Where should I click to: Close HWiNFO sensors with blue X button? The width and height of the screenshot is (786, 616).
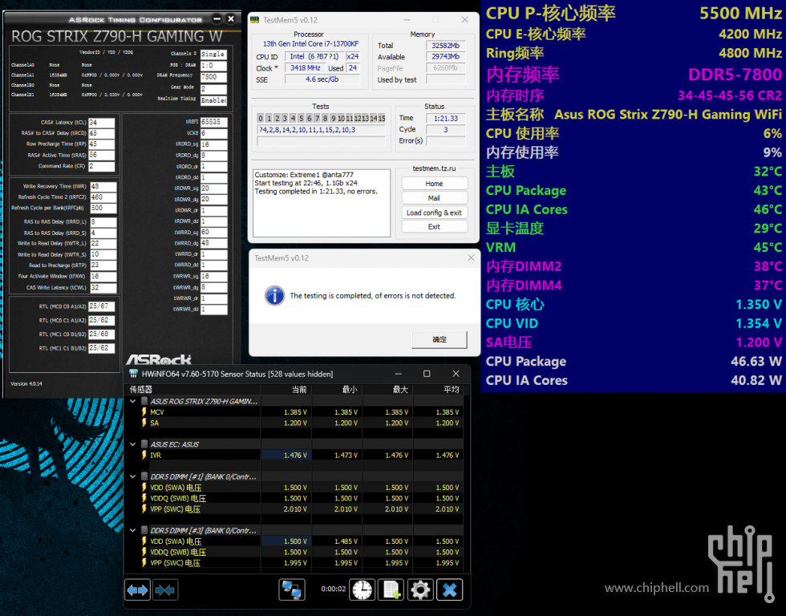click(x=450, y=590)
